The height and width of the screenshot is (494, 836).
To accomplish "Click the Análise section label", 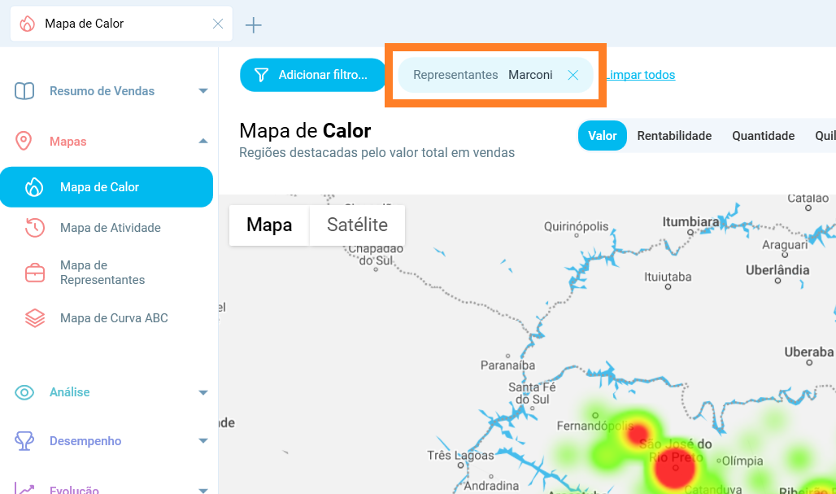I will (x=69, y=392).
